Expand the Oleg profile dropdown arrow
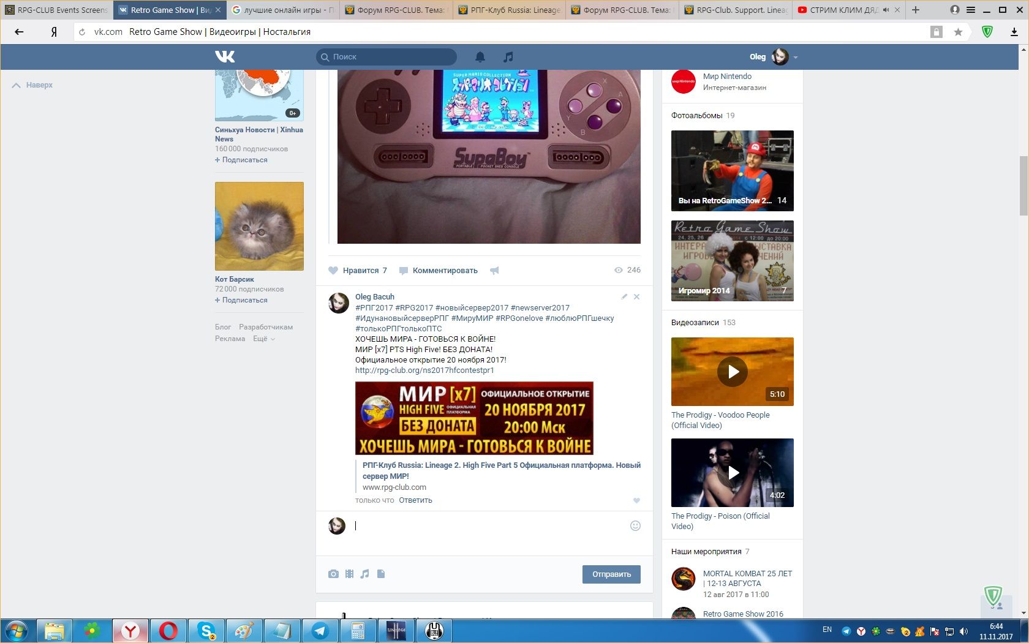This screenshot has width=1029, height=643. click(x=796, y=57)
